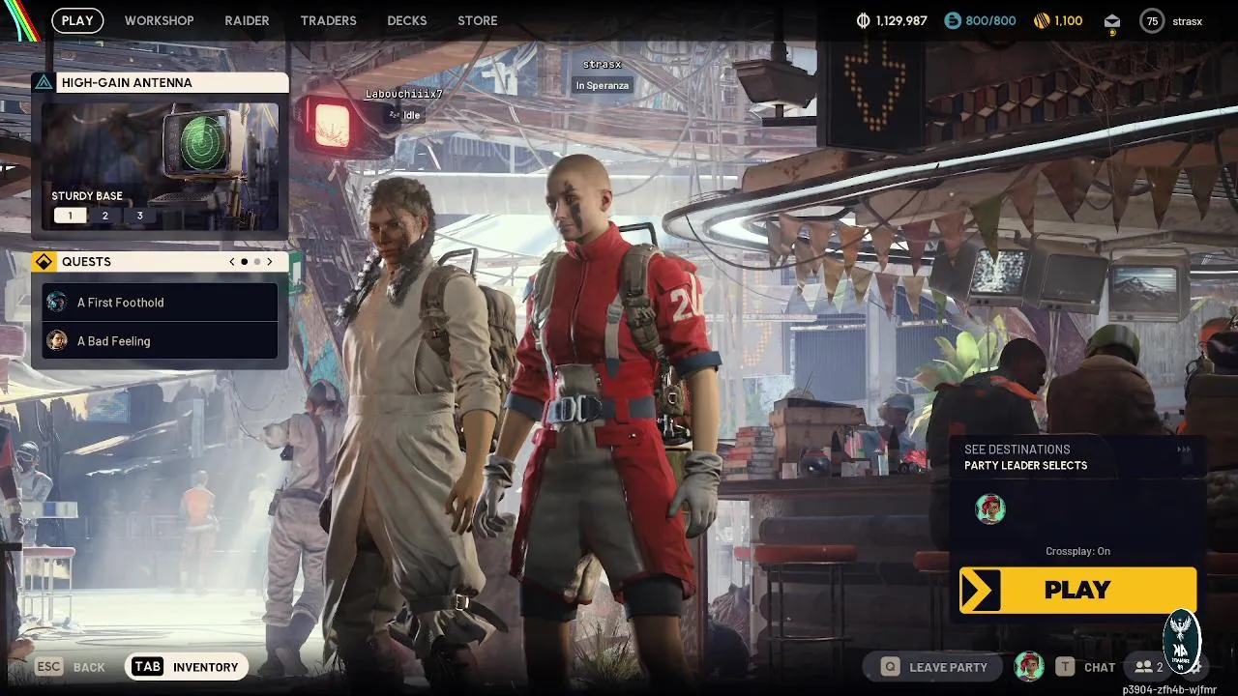Go to previous quests page arrow
Viewport: 1238px width, 696px height.
[x=232, y=262]
